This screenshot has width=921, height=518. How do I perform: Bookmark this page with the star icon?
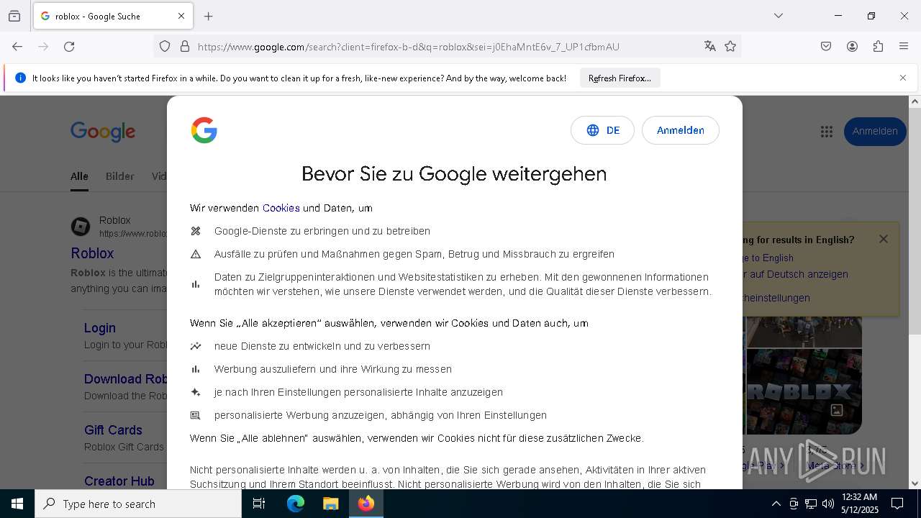tap(730, 47)
